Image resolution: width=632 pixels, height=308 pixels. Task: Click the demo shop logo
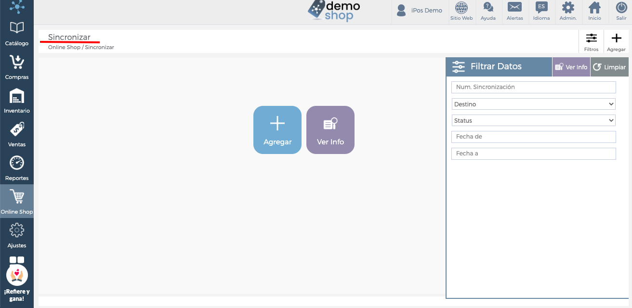click(x=334, y=11)
